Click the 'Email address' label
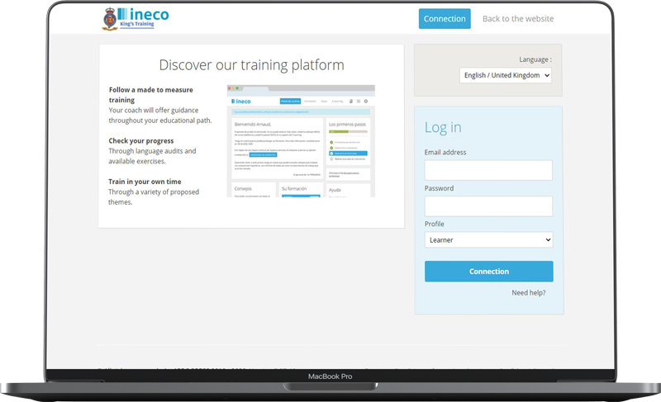661x402 pixels. point(445,153)
